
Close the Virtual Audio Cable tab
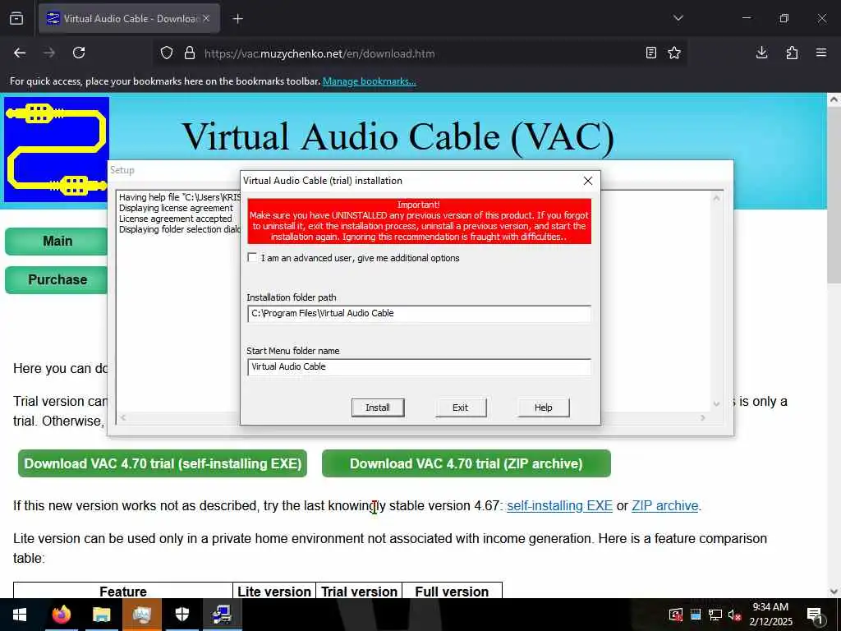tap(206, 18)
